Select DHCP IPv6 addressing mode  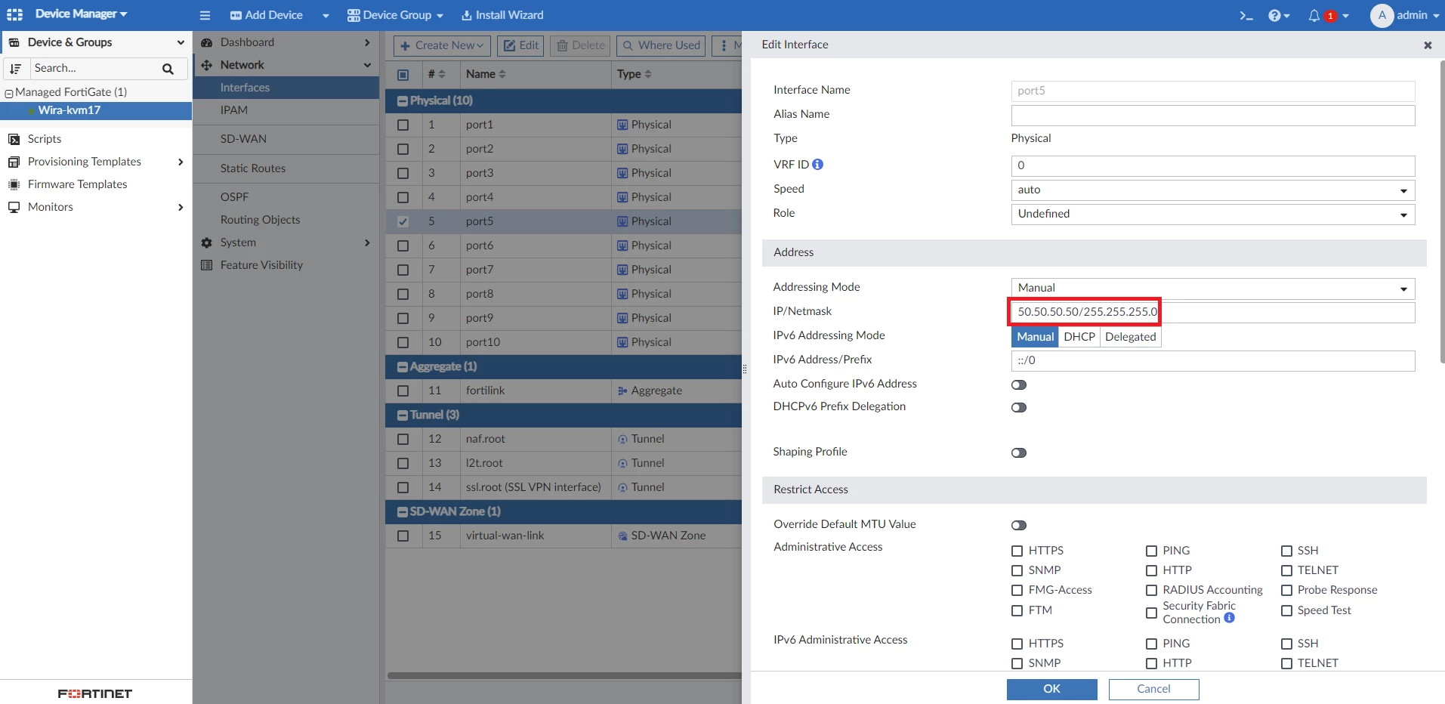point(1079,337)
